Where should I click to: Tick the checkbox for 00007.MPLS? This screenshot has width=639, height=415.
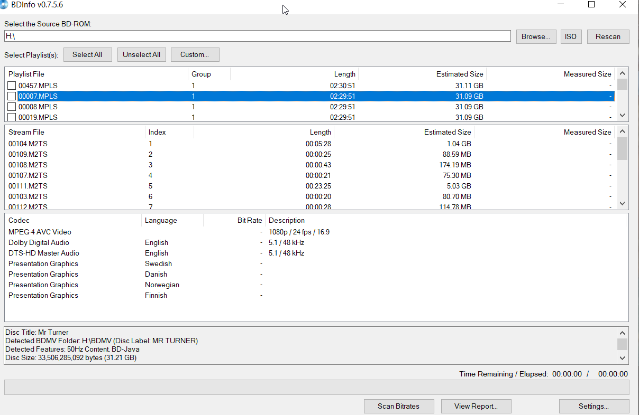[12, 96]
